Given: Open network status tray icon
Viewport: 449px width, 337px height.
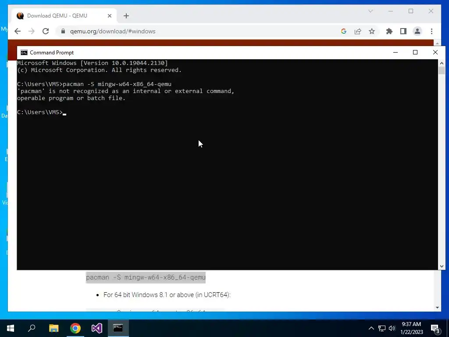Looking at the screenshot, I should [382, 328].
